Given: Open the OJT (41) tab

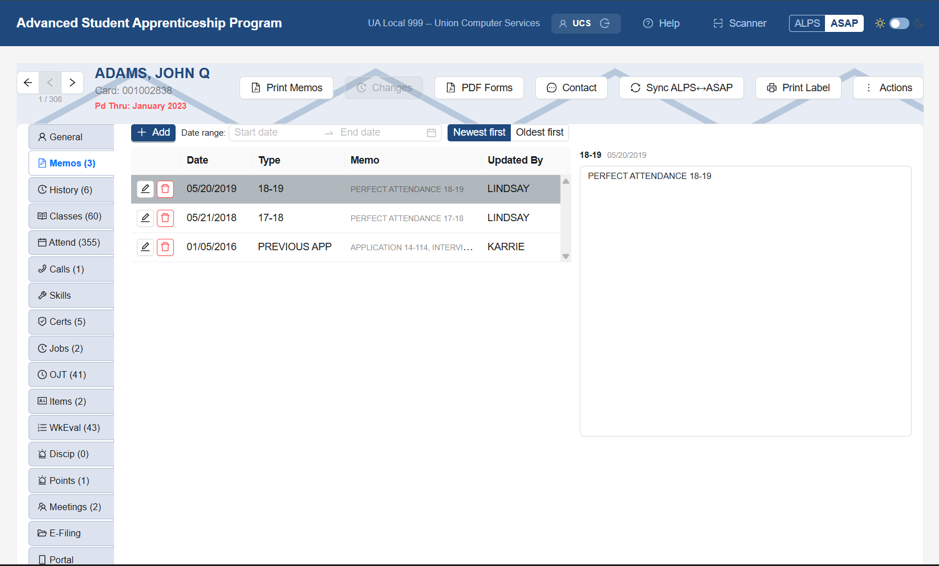Looking at the screenshot, I should tap(71, 374).
